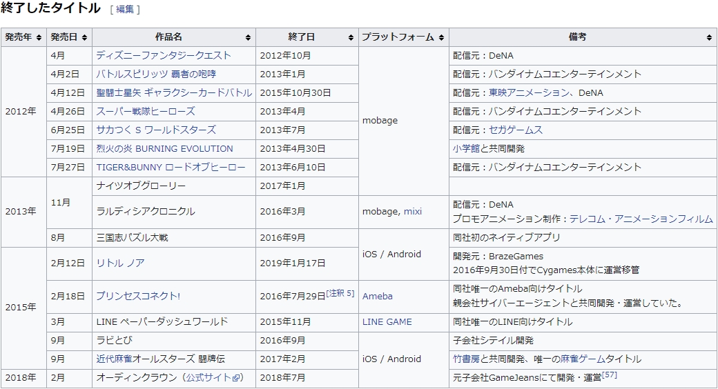
Task: Open 近代麻雀 link in オールスターズ title
Action: 114,359
